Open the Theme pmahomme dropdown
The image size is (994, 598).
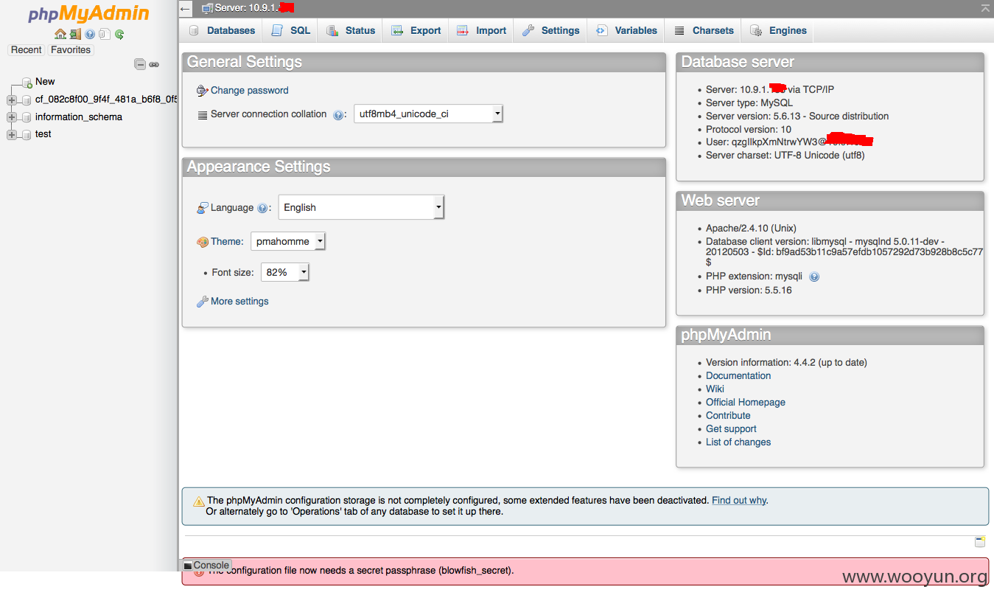[x=288, y=241]
